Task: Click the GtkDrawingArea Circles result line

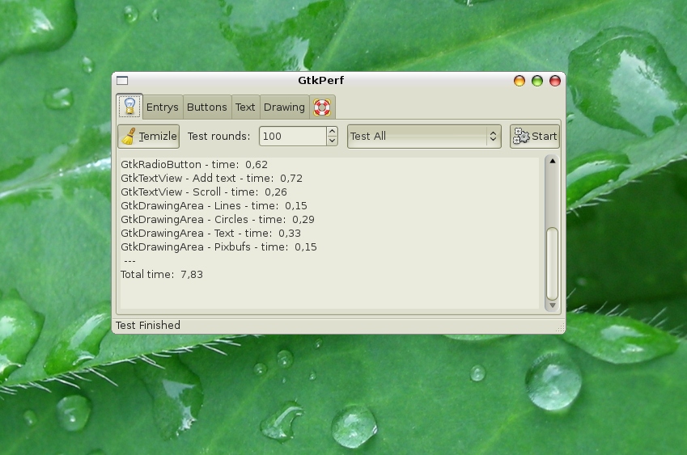Action: click(218, 220)
